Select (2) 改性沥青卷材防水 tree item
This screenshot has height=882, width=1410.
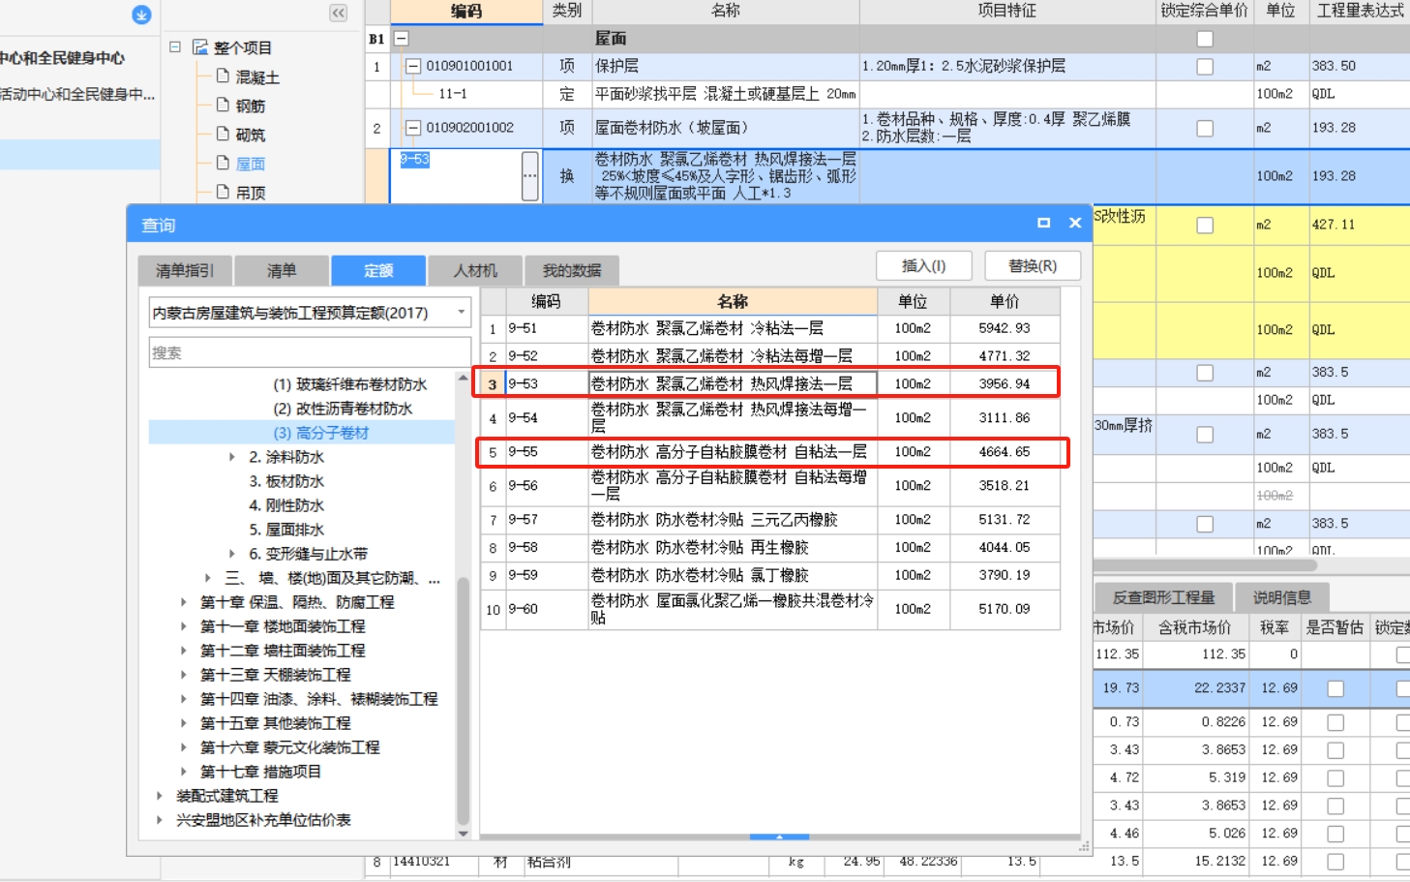coord(343,409)
